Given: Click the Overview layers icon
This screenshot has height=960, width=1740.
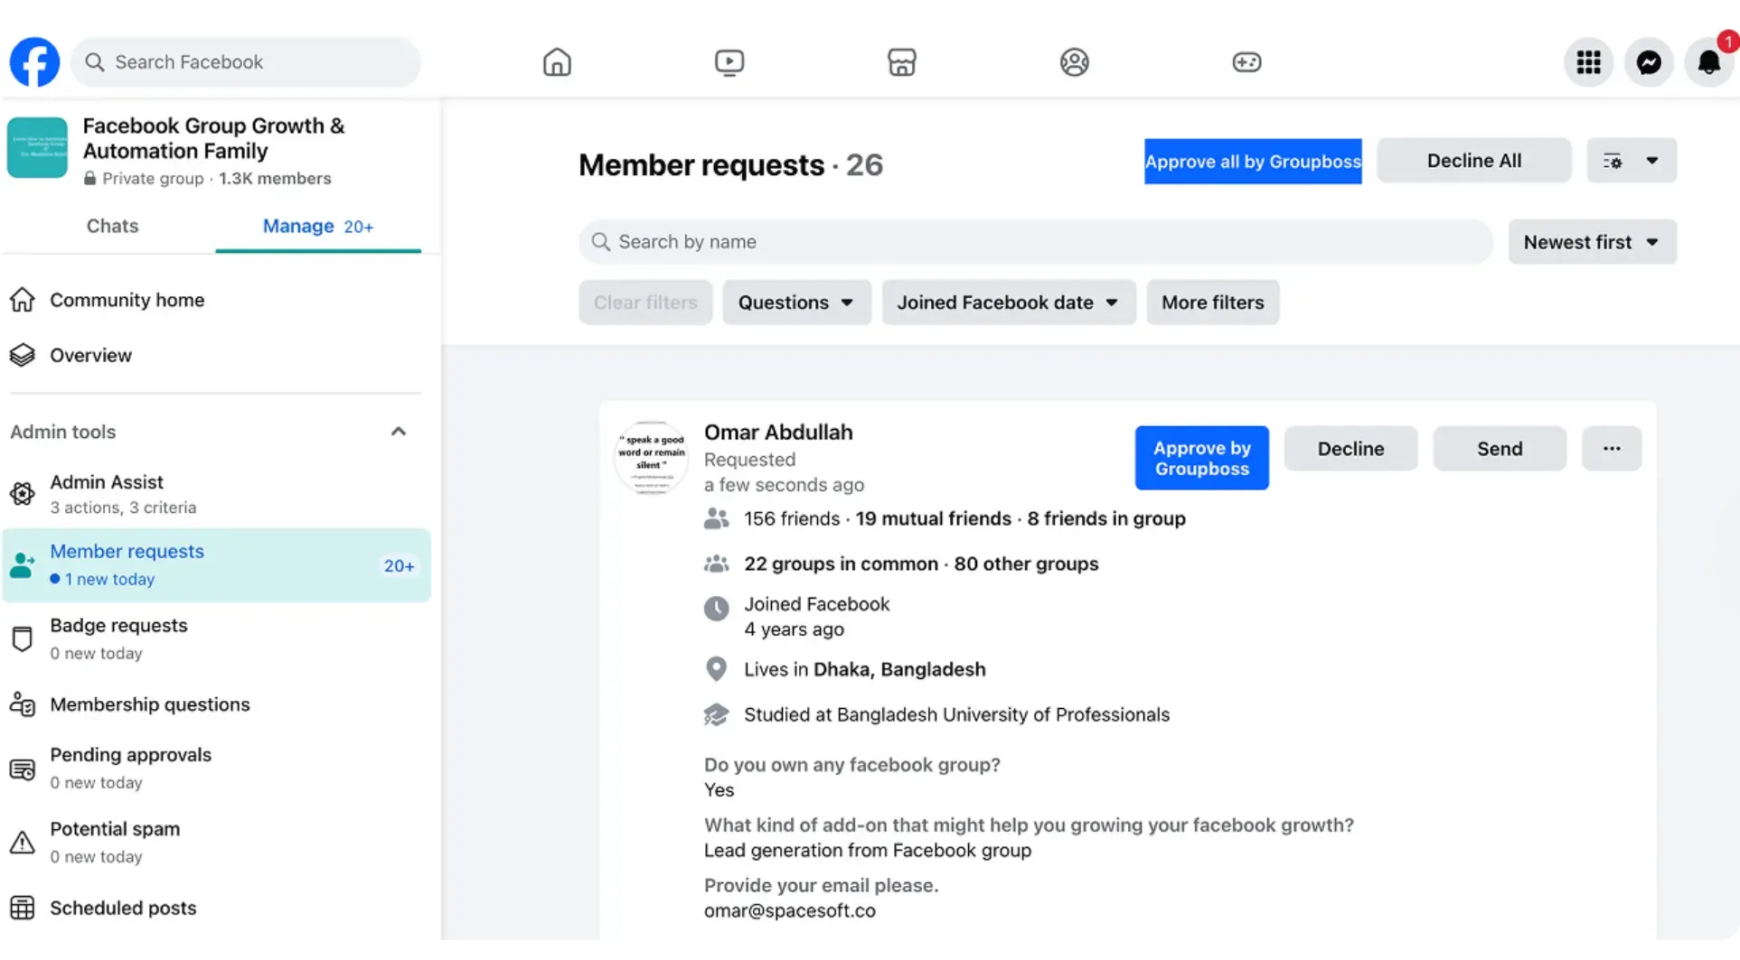Looking at the screenshot, I should (23, 355).
